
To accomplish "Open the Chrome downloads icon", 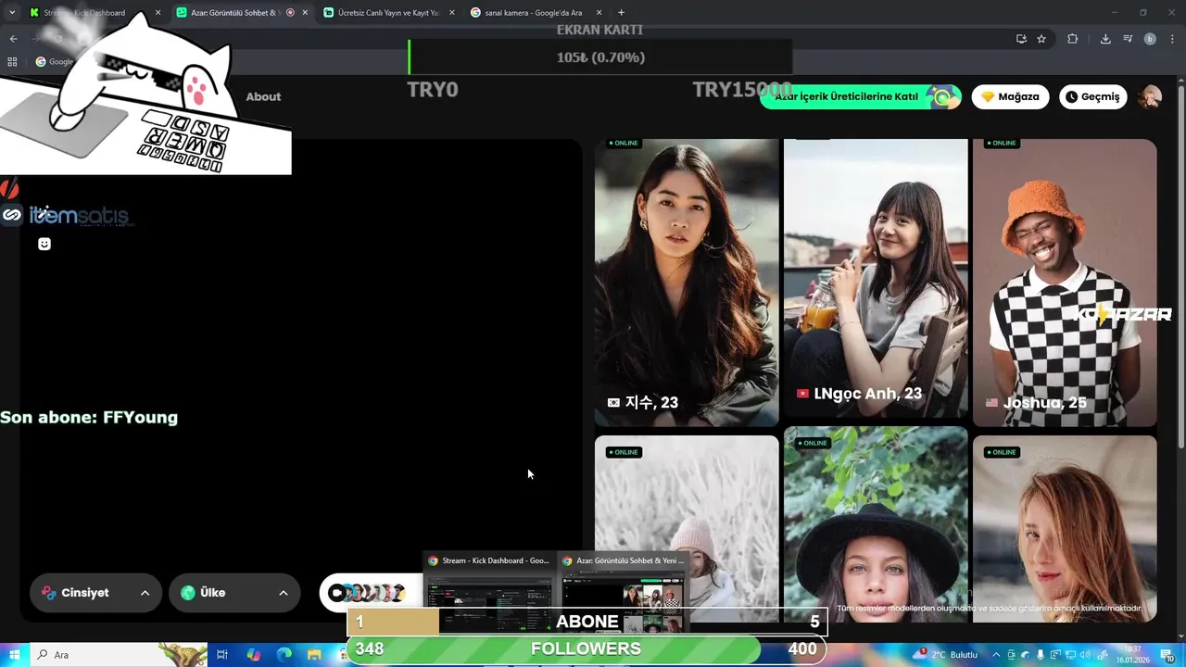I will point(1105,39).
